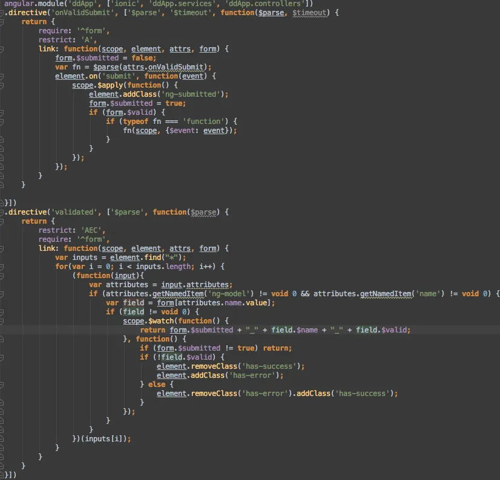Collapse the fold at '} else {' line
The height and width of the screenshot is (480, 500).
pyautogui.click(x=2, y=384)
